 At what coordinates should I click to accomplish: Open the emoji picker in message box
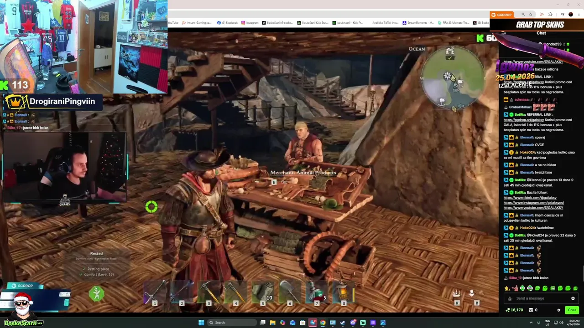(573, 298)
